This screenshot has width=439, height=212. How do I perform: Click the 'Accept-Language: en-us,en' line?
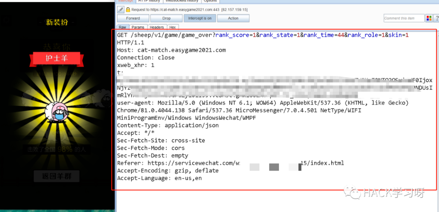click(160, 178)
